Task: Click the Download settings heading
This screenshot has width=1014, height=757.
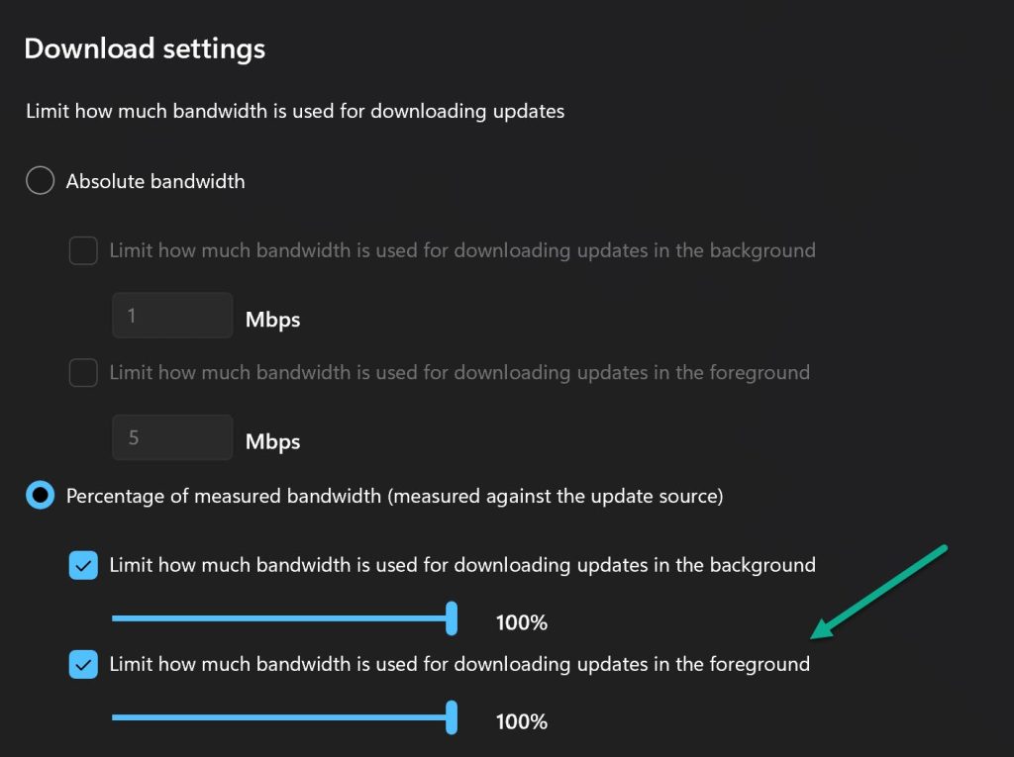Action: (145, 47)
